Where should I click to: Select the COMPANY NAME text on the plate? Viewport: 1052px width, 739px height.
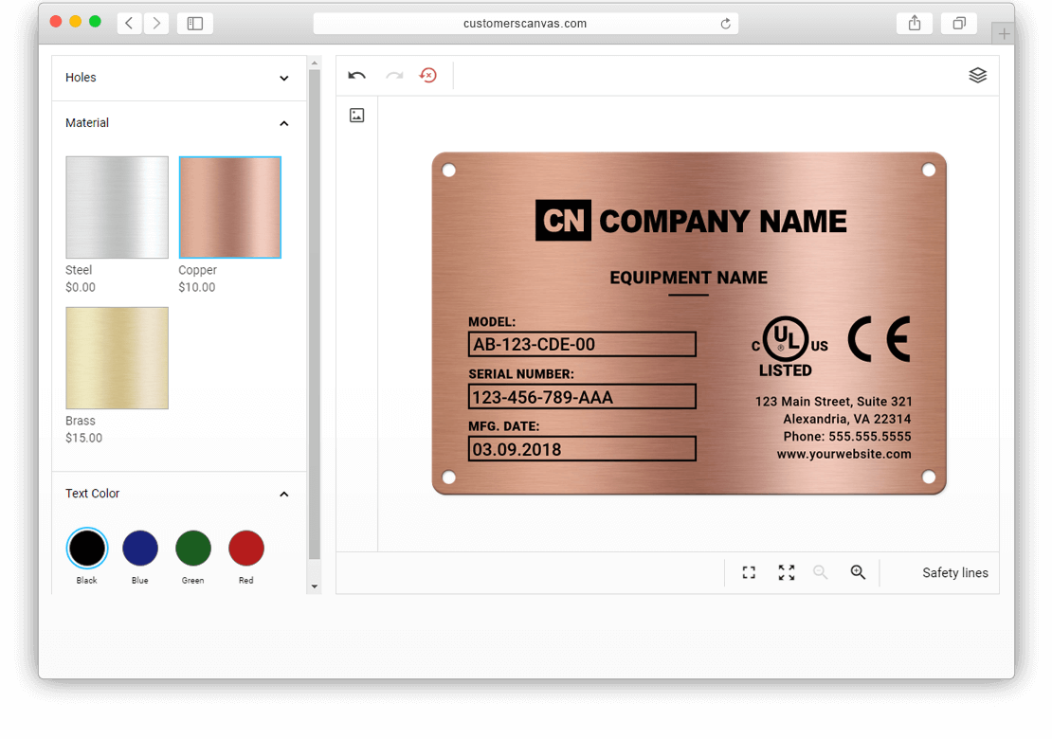[x=722, y=222]
